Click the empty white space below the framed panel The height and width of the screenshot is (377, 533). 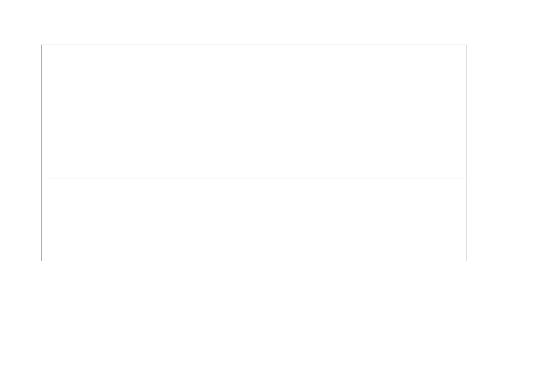(x=254, y=319)
